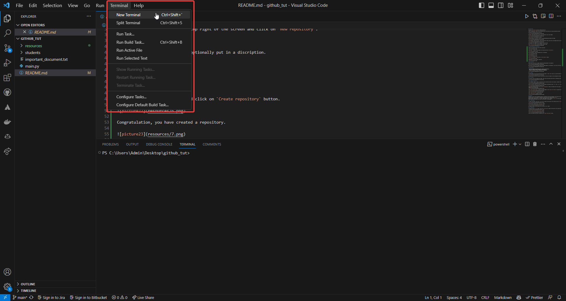Select New Terminal menu entry
566x301 pixels.
(x=149, y=15)
